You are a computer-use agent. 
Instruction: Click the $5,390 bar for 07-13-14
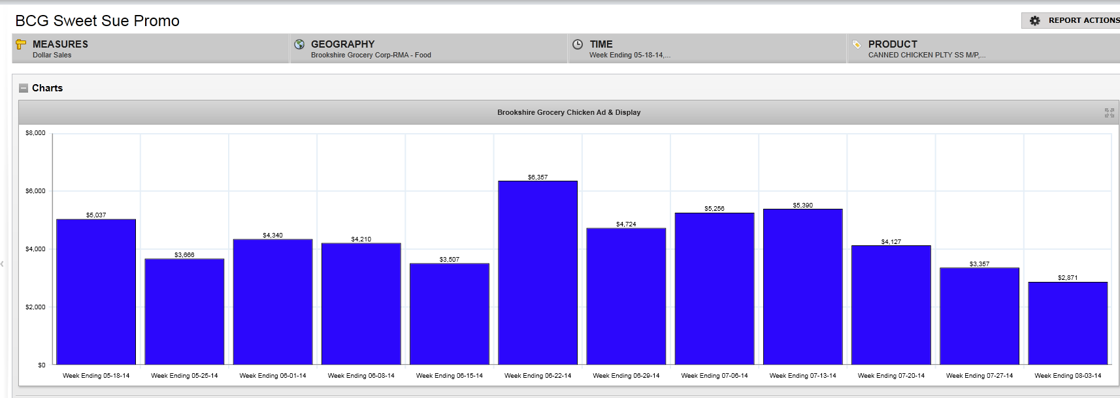[x=802, y=286]
